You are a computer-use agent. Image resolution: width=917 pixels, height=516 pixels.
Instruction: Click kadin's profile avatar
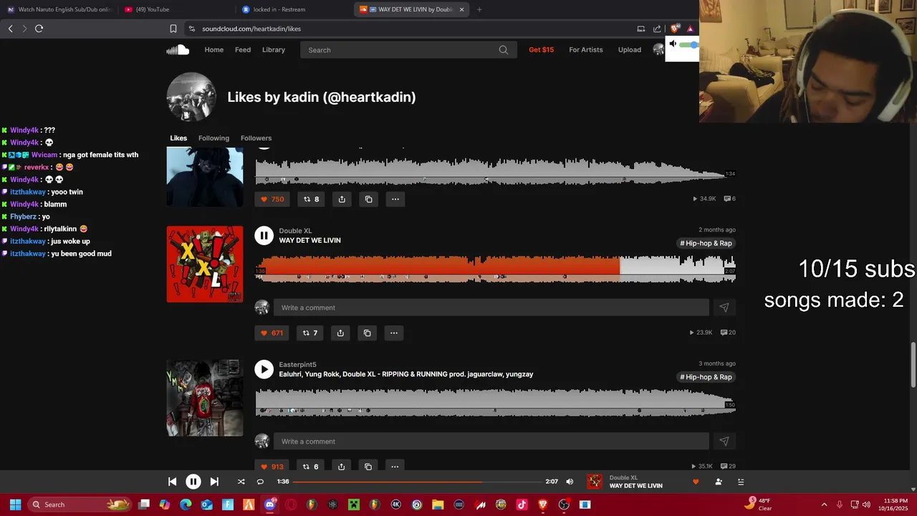[x=191, y=97]
